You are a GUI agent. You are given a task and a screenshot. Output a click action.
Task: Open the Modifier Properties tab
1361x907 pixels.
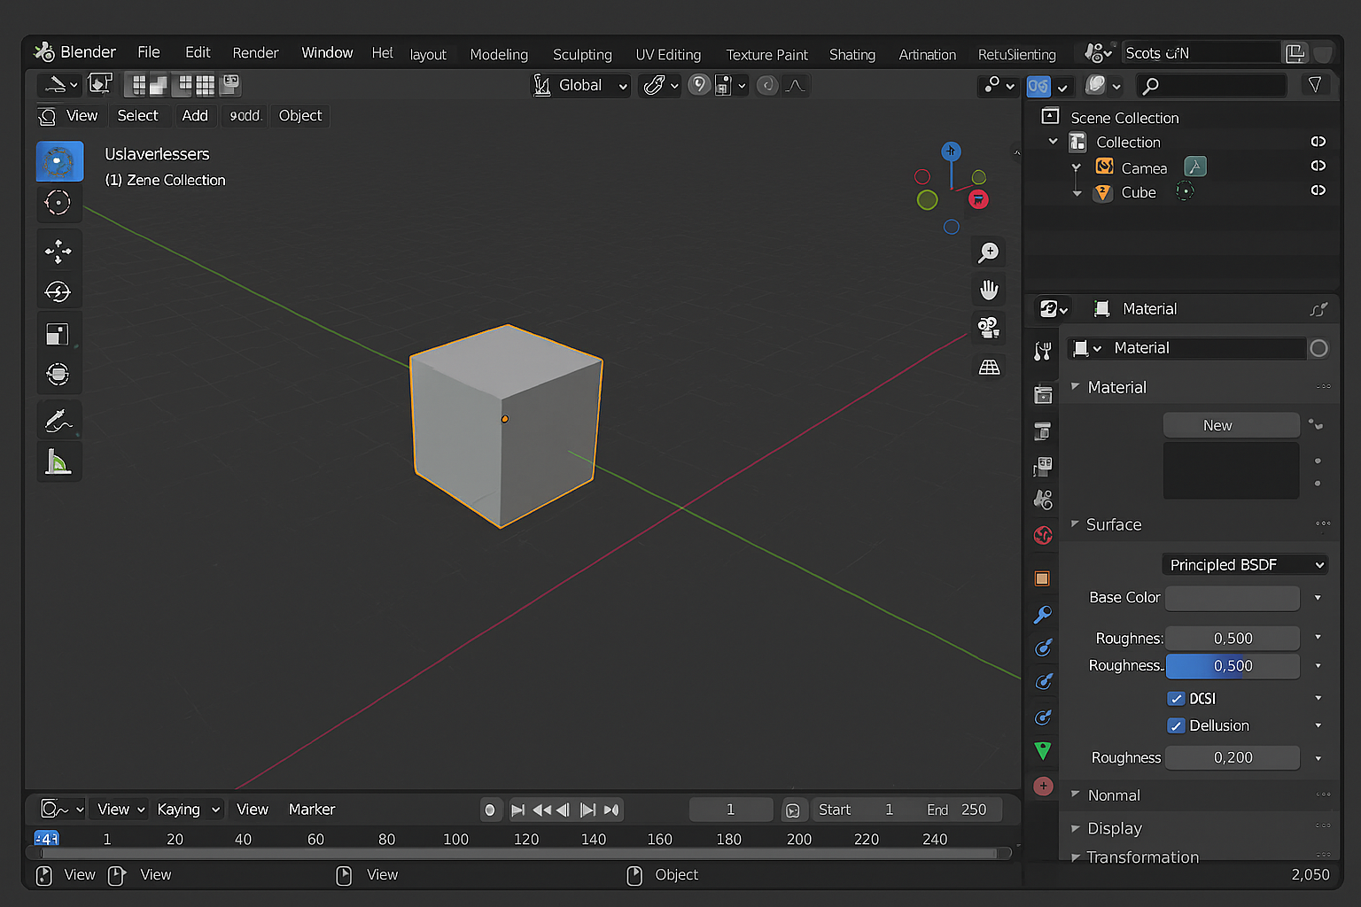click(1043, 613)
